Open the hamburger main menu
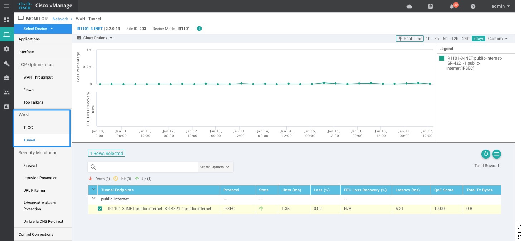The height and width of the screenshot is (241, 524). (x=6, y=6)
